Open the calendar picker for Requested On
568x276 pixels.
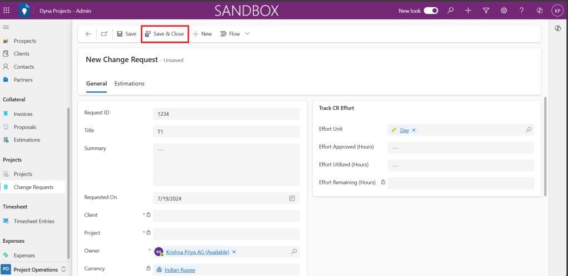point(292,198)
